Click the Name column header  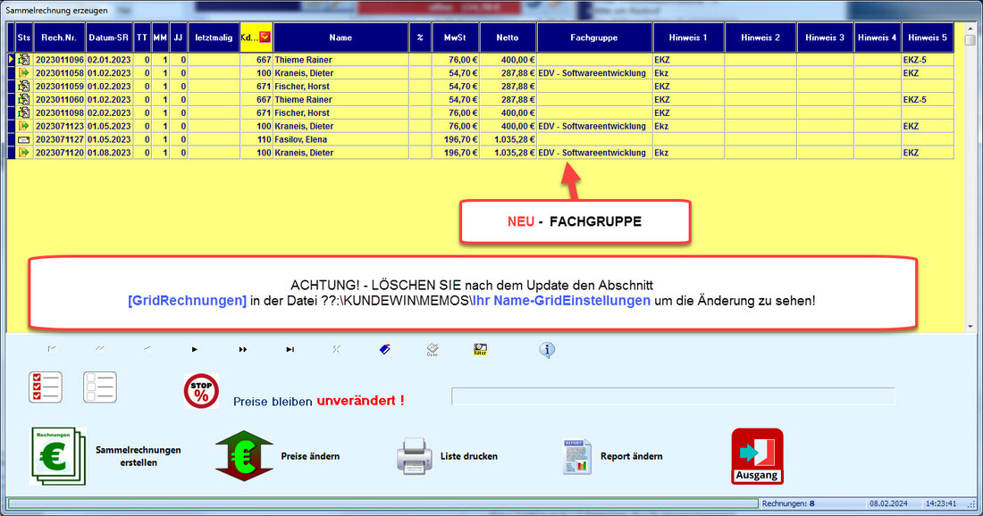coord(340,37)
